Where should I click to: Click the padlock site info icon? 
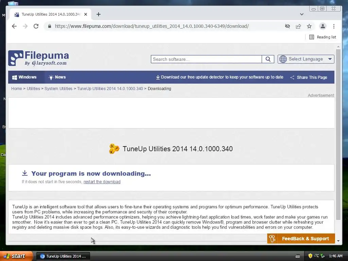pyautogui.click(x=50, y=26)
